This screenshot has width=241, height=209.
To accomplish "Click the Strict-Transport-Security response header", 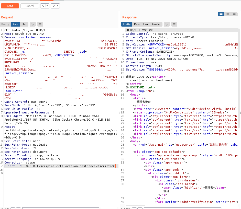I will [182, 55].
